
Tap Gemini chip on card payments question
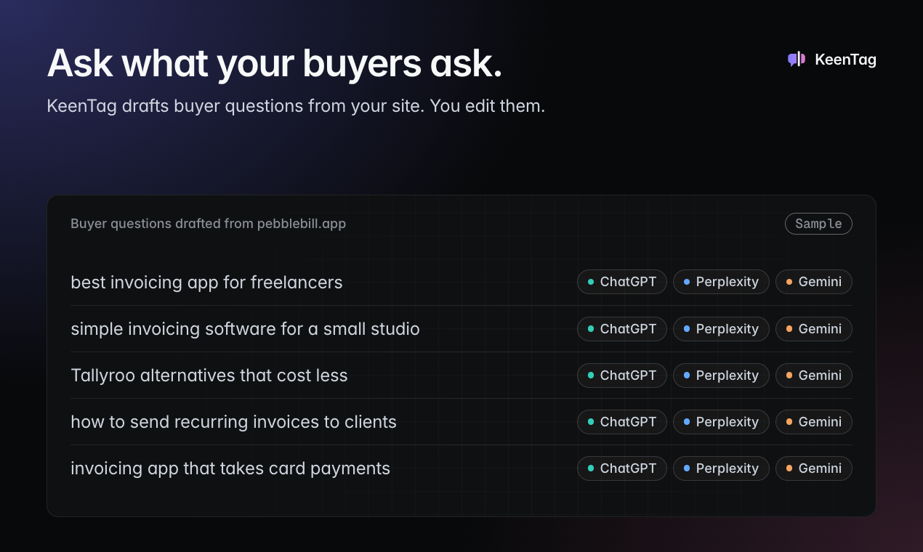click(x=814, y=468)
